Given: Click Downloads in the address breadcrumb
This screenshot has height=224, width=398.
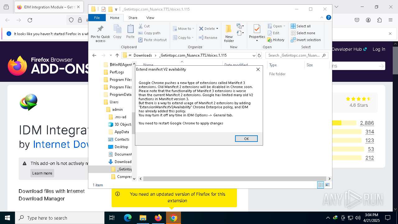Looking at the screenshot, I should click(143, 55).
